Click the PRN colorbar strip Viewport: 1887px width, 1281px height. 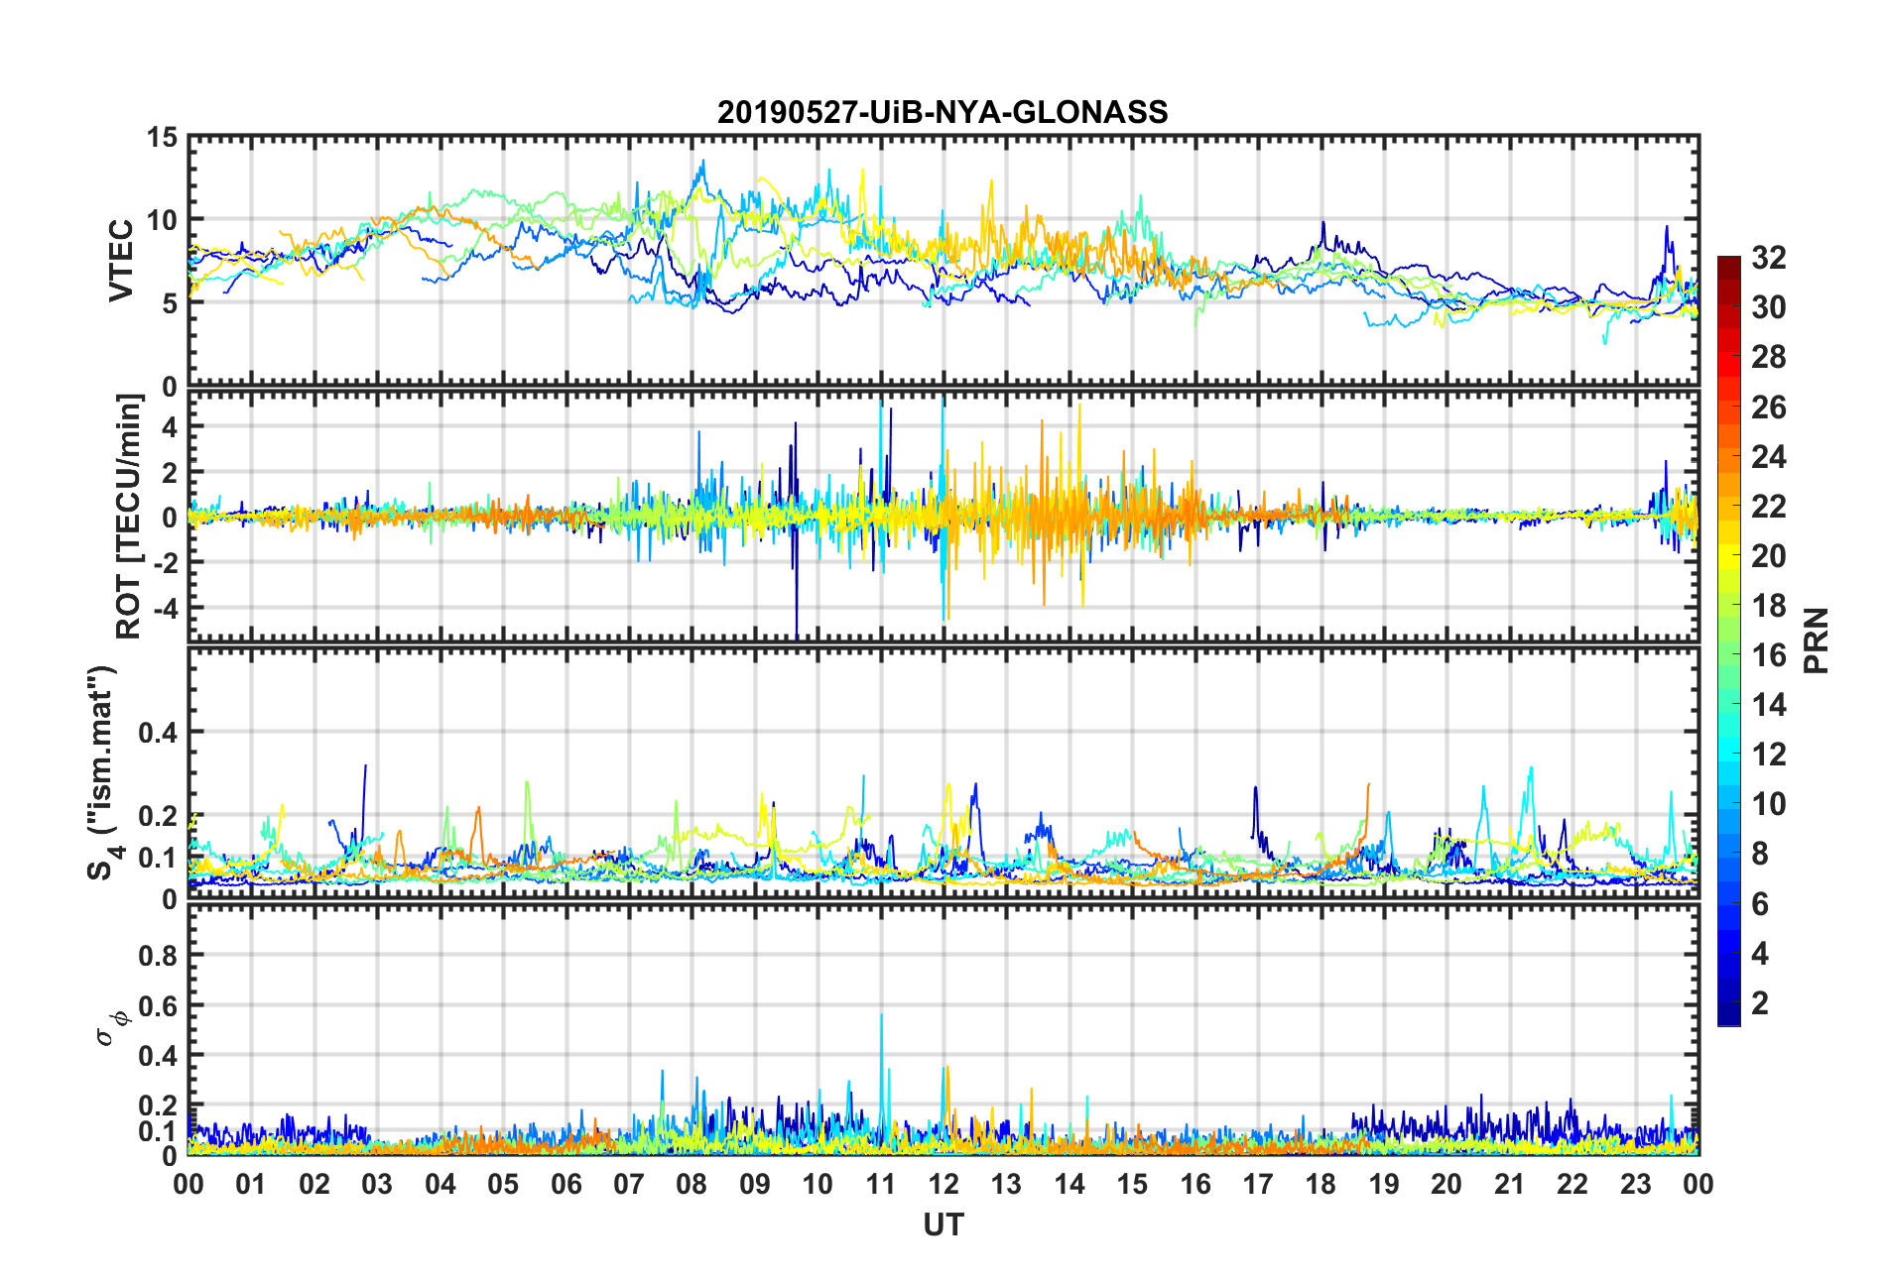pos(1729,640)
